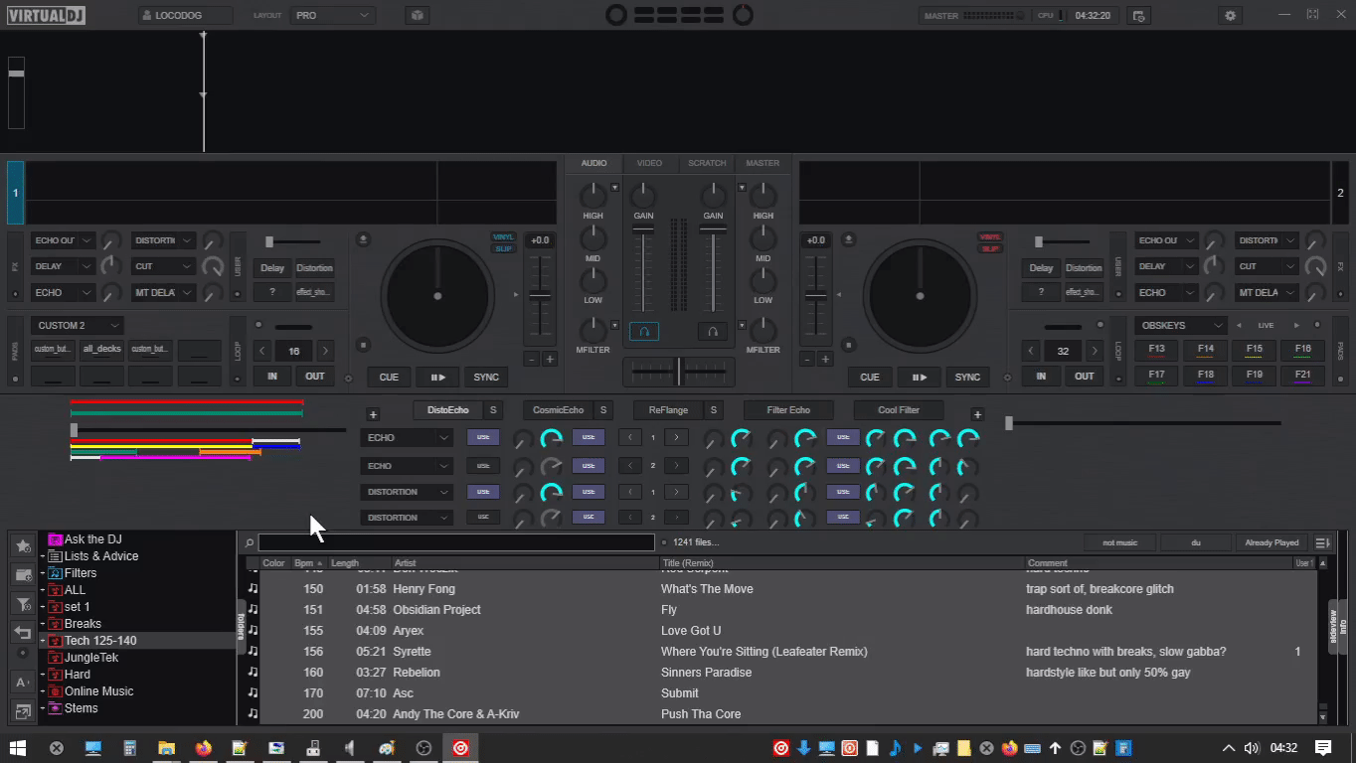1356x763 pixels.
Task: Open browser options list icon at right
Action: [1322, 542]
